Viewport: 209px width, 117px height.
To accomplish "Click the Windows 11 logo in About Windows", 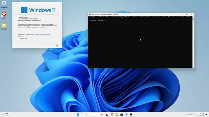I will (x=38, y=10).
